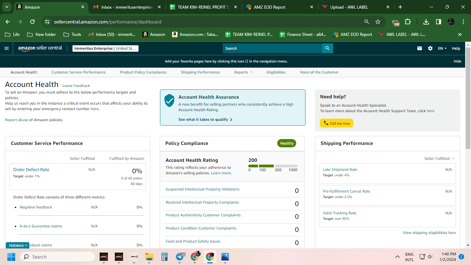Open the Customer Service Performance nav tab
The width and height of the screenshot is (471, 265).
79,72
